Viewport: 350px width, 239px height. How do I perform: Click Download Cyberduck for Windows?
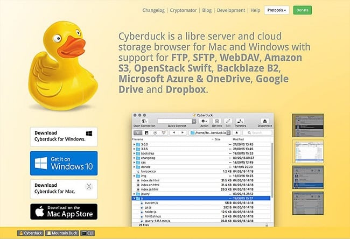64,137
